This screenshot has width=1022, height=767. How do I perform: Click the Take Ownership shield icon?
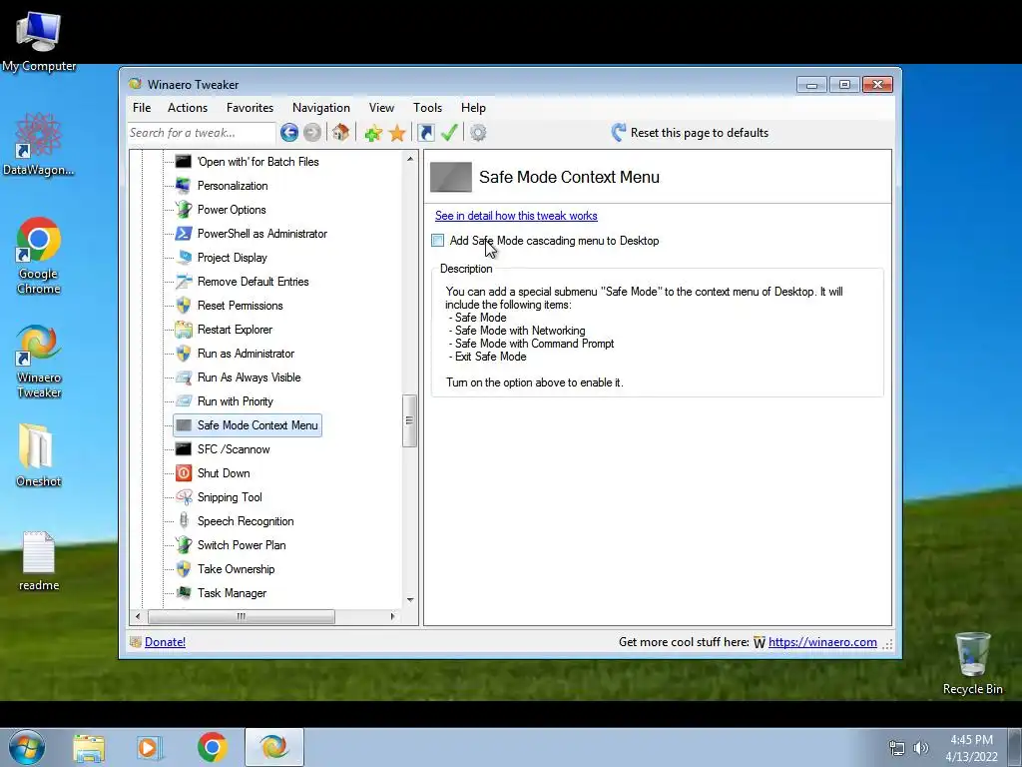[184, 568]
